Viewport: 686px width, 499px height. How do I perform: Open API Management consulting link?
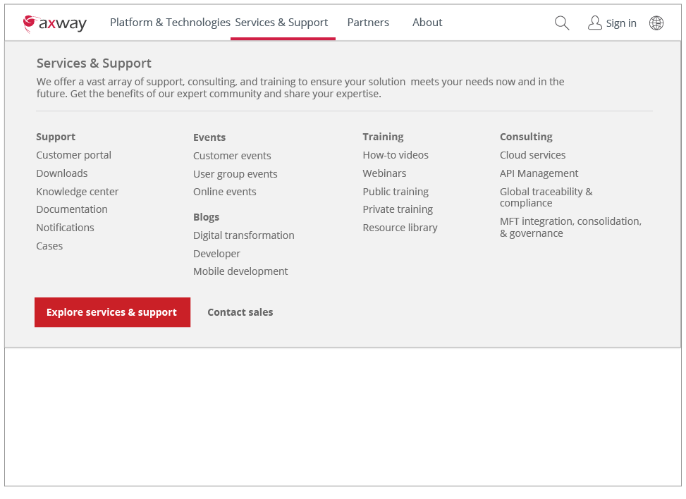(x=539, y=173)
